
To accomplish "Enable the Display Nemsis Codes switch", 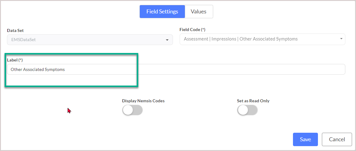I will (132, 110).
